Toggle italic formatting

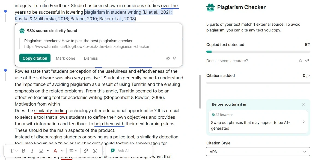(32, 151)
